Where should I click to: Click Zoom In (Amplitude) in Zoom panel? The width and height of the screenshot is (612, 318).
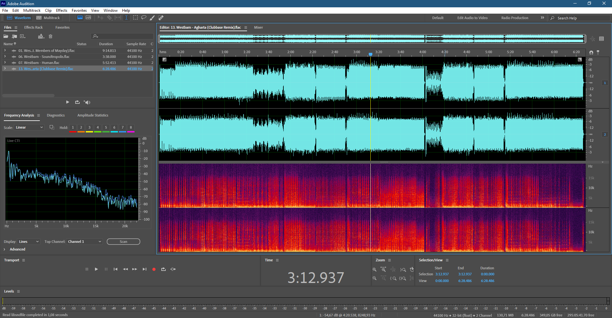click(x=375, y=270)
